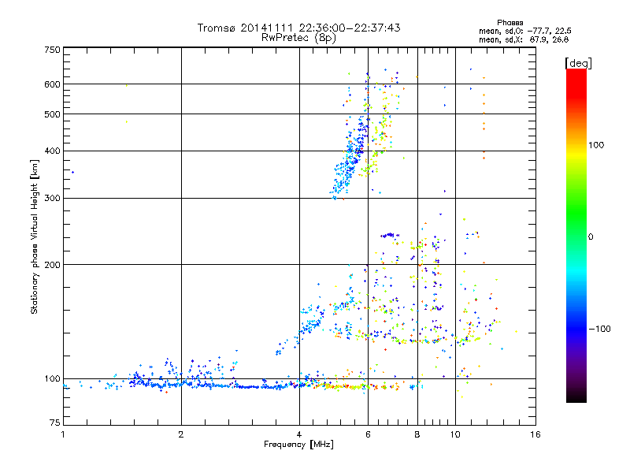
Task: Select the "mean, sd,X: 87.9, 26.8" line
Action: pos(524,39)
